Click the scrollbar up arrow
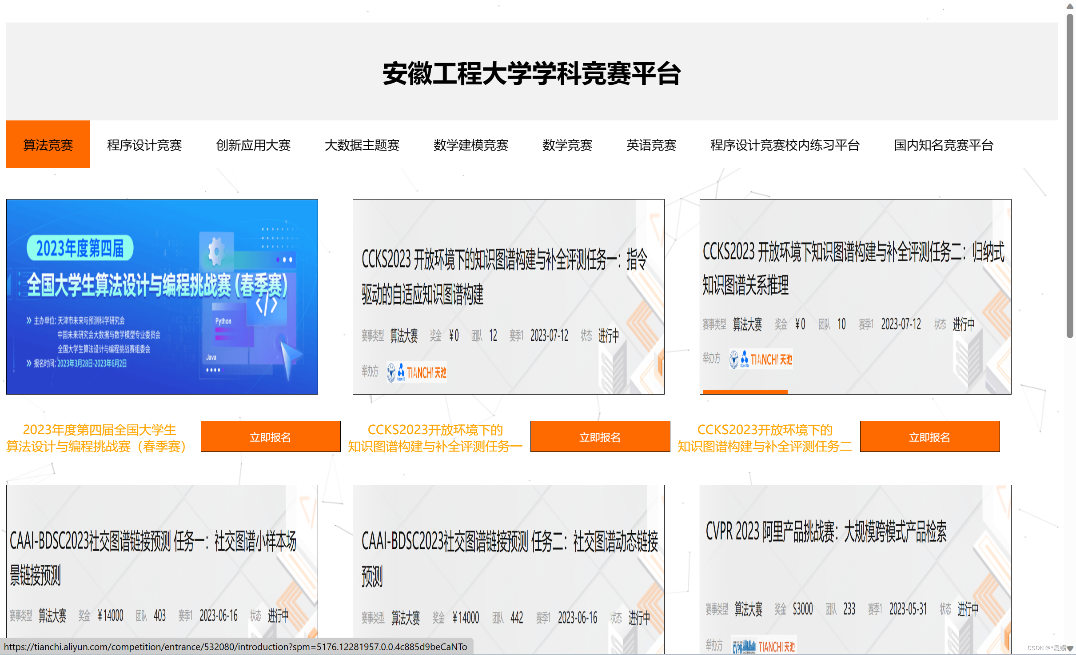This screenshot has height=655, width=1076. pyautogui.click(x=1069, y=6)
